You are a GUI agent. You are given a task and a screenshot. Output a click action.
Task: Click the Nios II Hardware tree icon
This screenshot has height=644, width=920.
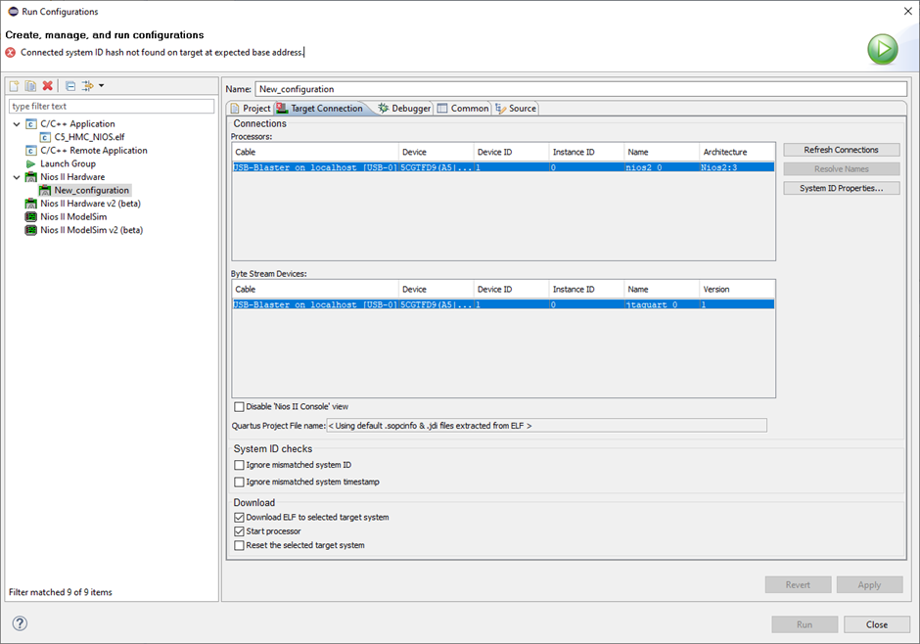tap(31, 177)
